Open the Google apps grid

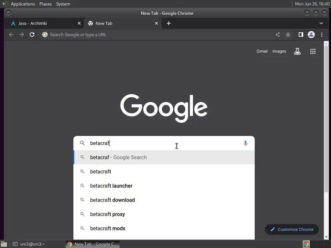pos(313,51)
